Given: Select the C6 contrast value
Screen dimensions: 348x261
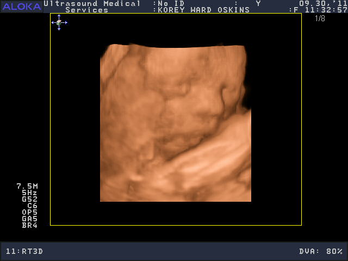Looking at the screenshot, I should [x=32, y=206].
